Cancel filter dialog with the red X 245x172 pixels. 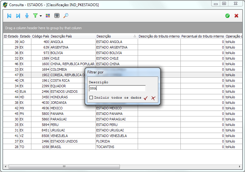(153, 98)
